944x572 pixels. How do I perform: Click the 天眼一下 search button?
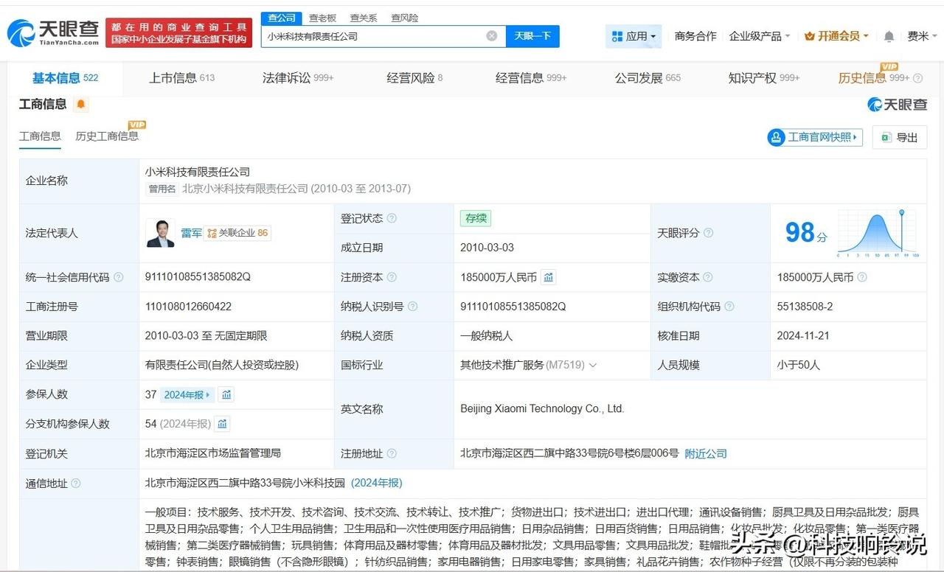click(532, 36)
